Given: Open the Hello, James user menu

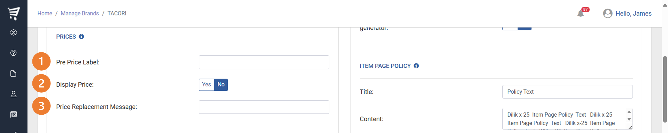Looking at the screenshot, I should pyautogui.click(x=633, y=13).
